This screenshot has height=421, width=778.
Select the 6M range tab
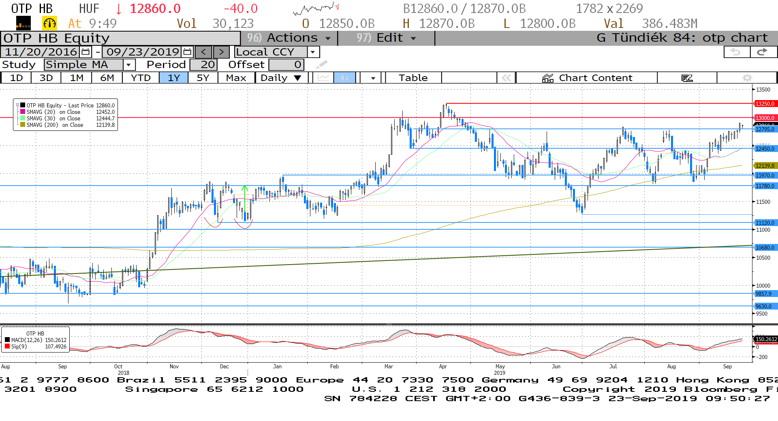(107, 78)
